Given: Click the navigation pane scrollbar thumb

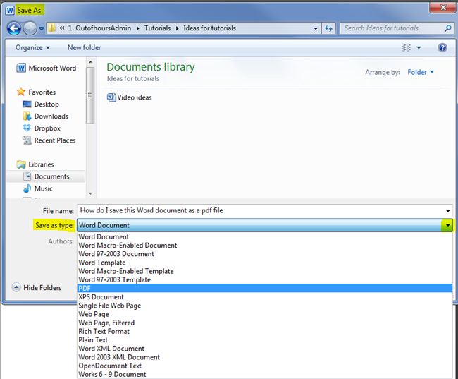Looking at the screenshot, I should point(91,95).
